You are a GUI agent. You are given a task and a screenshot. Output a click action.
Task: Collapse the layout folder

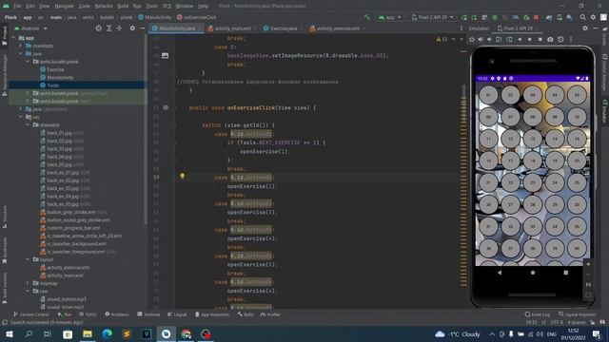pyautogui.click(x=28, y=259)
